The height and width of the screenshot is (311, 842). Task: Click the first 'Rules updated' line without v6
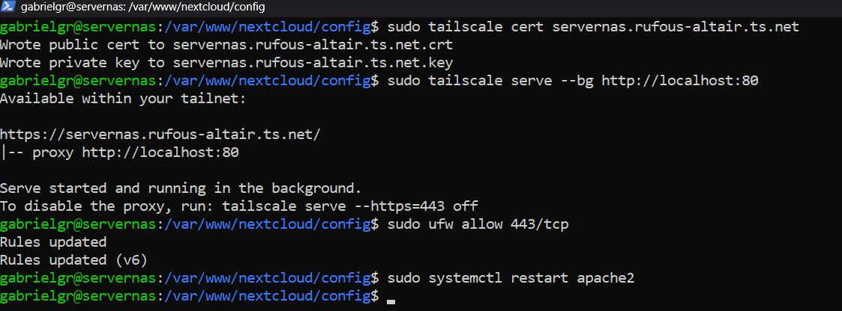click(x=53, y=241)
